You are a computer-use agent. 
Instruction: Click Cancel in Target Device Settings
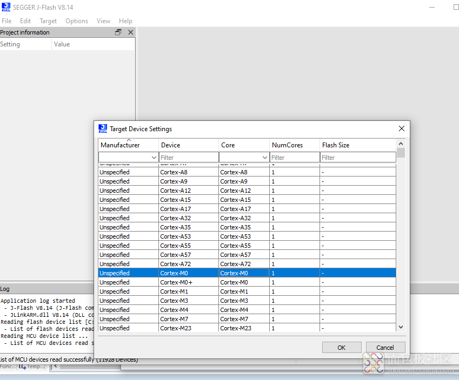tap(385, 348)
